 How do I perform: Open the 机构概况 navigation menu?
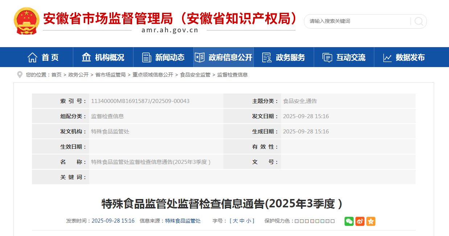pyautogui.click(x=103, y=57)
